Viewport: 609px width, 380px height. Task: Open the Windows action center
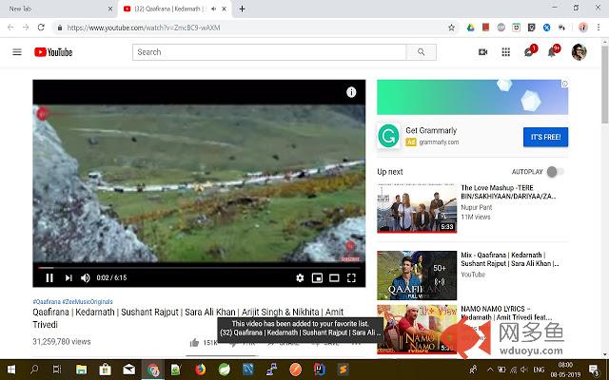tap(594, 370)
